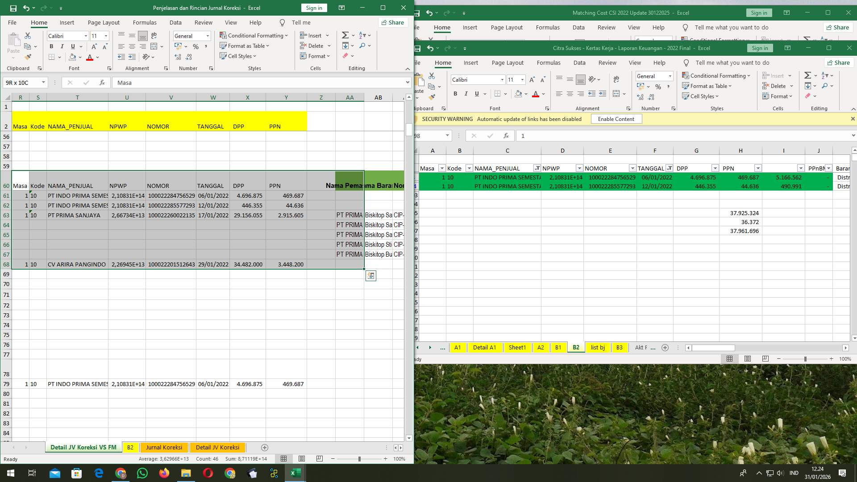Viewport: 857px width, 482px height.
Task: Switch to the Jurnal Koreksi sheet tab
Action: pyautogui.click(x=164, y=447)
